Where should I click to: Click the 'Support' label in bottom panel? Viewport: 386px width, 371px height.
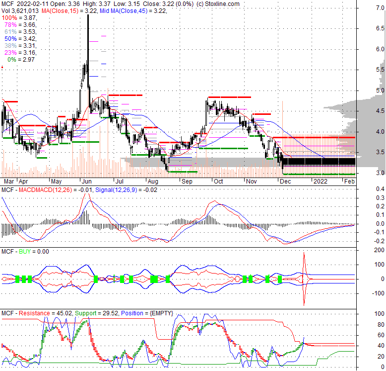86,313
